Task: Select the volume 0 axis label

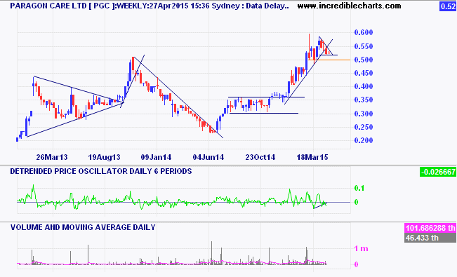Action: (356, 264)
